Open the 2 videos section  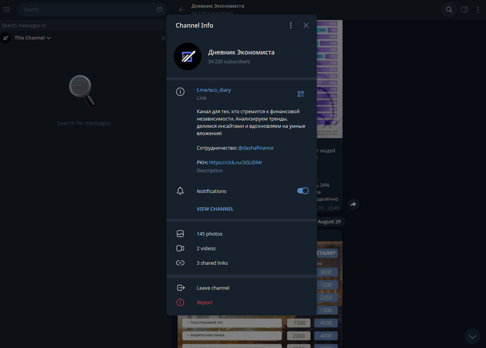(206, 248)
